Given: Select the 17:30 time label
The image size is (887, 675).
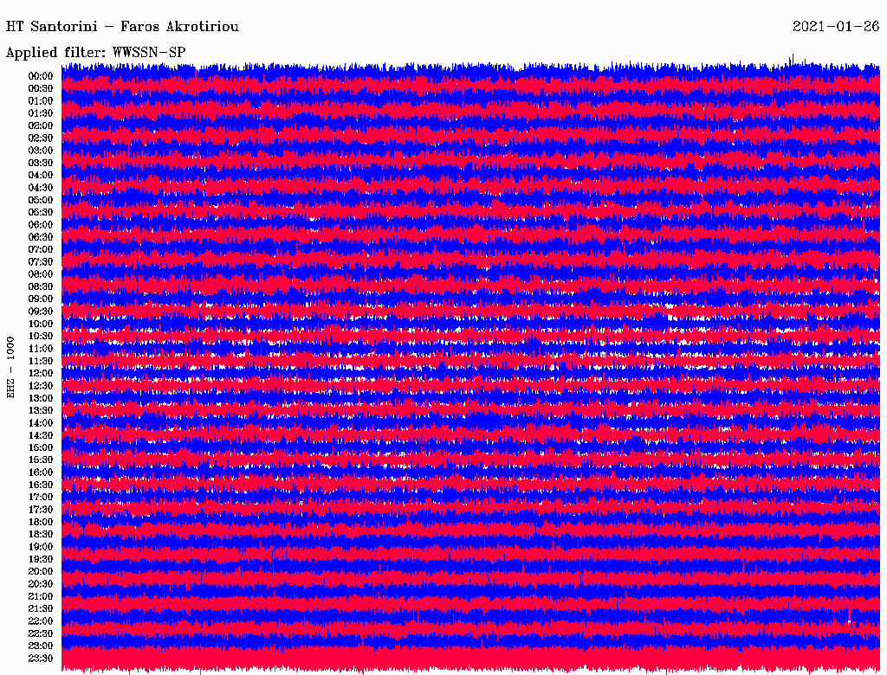Looking at the screenshot, I should pyautogui.click(x=41, y=510).
